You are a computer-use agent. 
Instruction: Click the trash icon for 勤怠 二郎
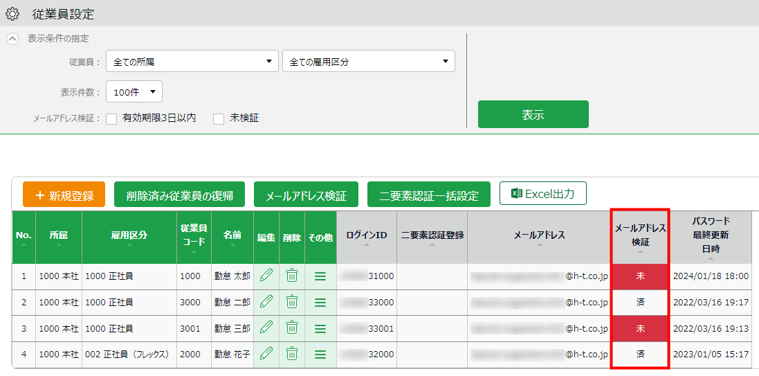pyautogui.click(x=292, y=302)
